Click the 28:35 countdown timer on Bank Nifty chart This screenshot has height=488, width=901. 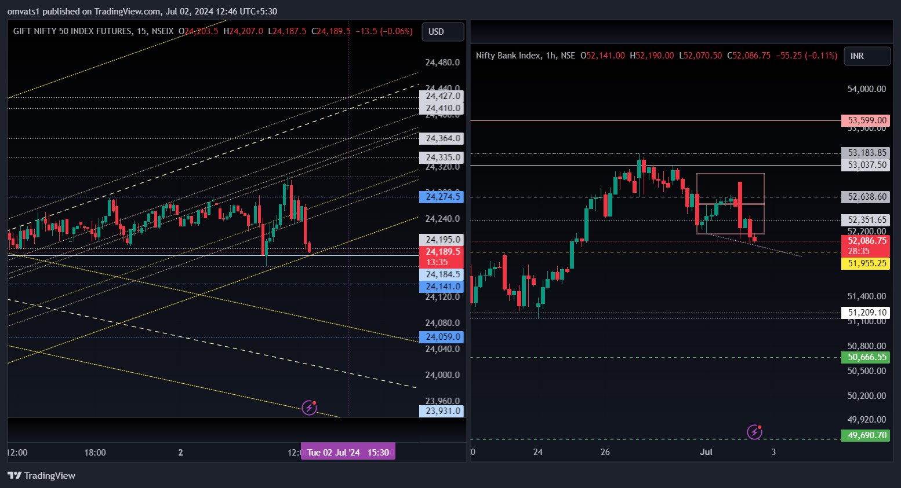(x=859, y=251)
